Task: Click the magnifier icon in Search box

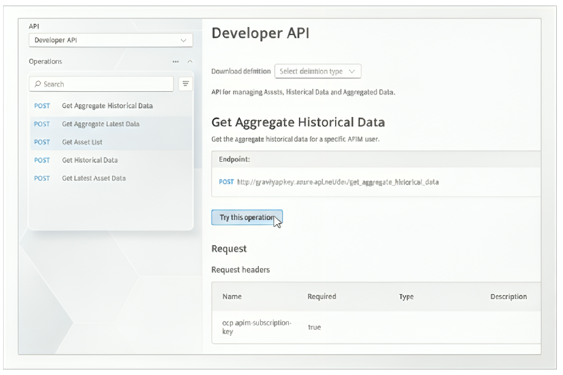Action: click(38, 84)
